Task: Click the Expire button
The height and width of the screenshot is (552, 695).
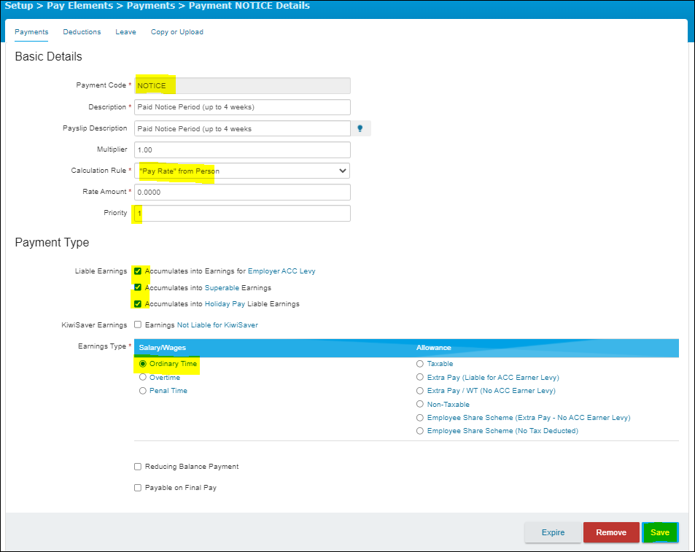Action: (x=553, y=532)
